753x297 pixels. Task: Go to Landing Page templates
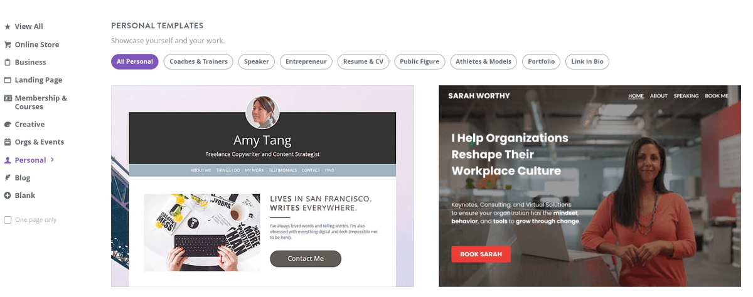point(38,80)
